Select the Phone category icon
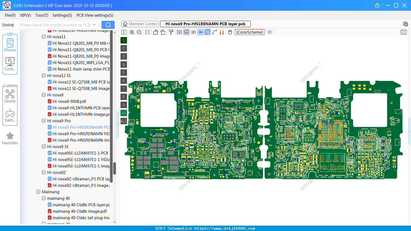 coord(10,45)
